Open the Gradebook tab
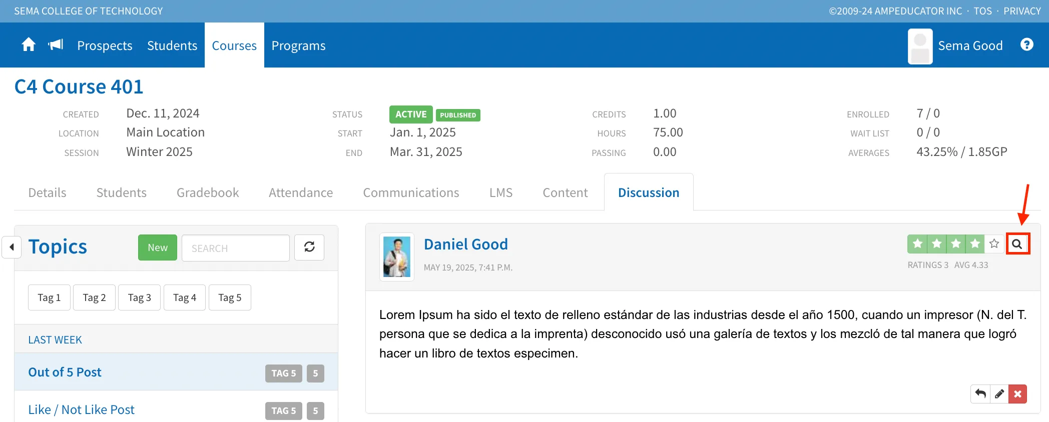1049x422 pixels. click(x=208, y=192)
